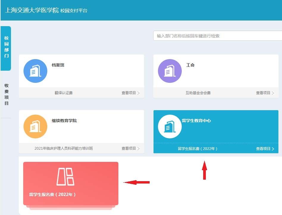The height and width of the screenshot is (215, 282).
Task: Click the 互助基金会会费 item text
Action: tap(198, 93)
